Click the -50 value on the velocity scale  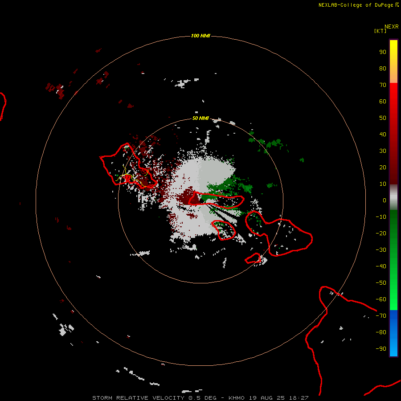pos(381,283)
